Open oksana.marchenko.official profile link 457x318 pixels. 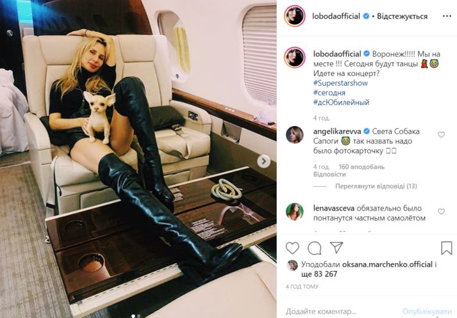[387, 264]
